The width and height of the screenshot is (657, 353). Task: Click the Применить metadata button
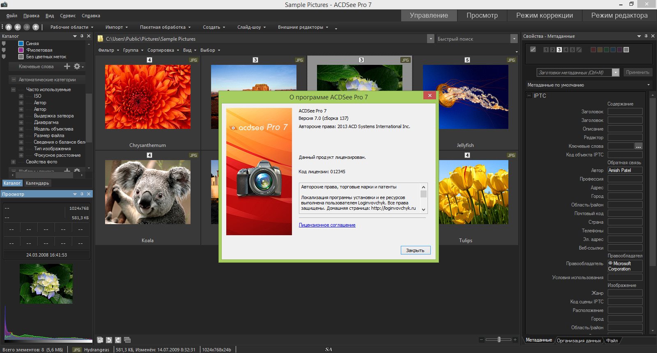[x=638, y=72]
